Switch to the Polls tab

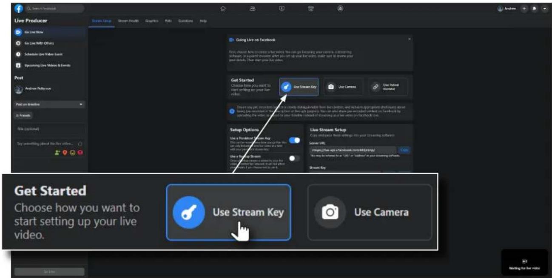[168, 21]
